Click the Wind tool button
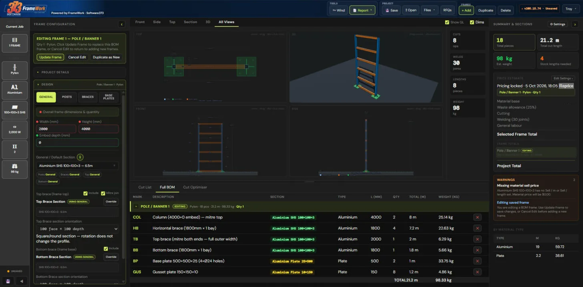 tap(338, 10)
